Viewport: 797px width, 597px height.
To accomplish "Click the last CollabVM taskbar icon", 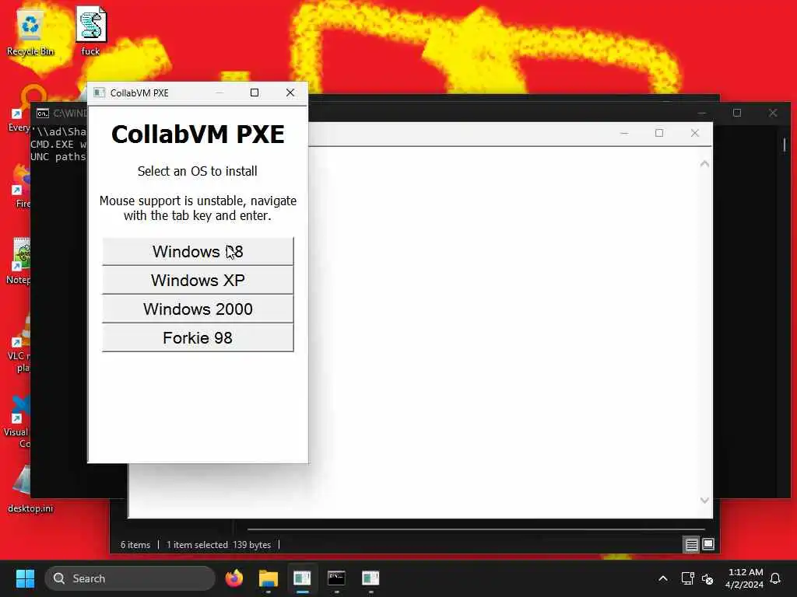I will (x=370, y=578).
